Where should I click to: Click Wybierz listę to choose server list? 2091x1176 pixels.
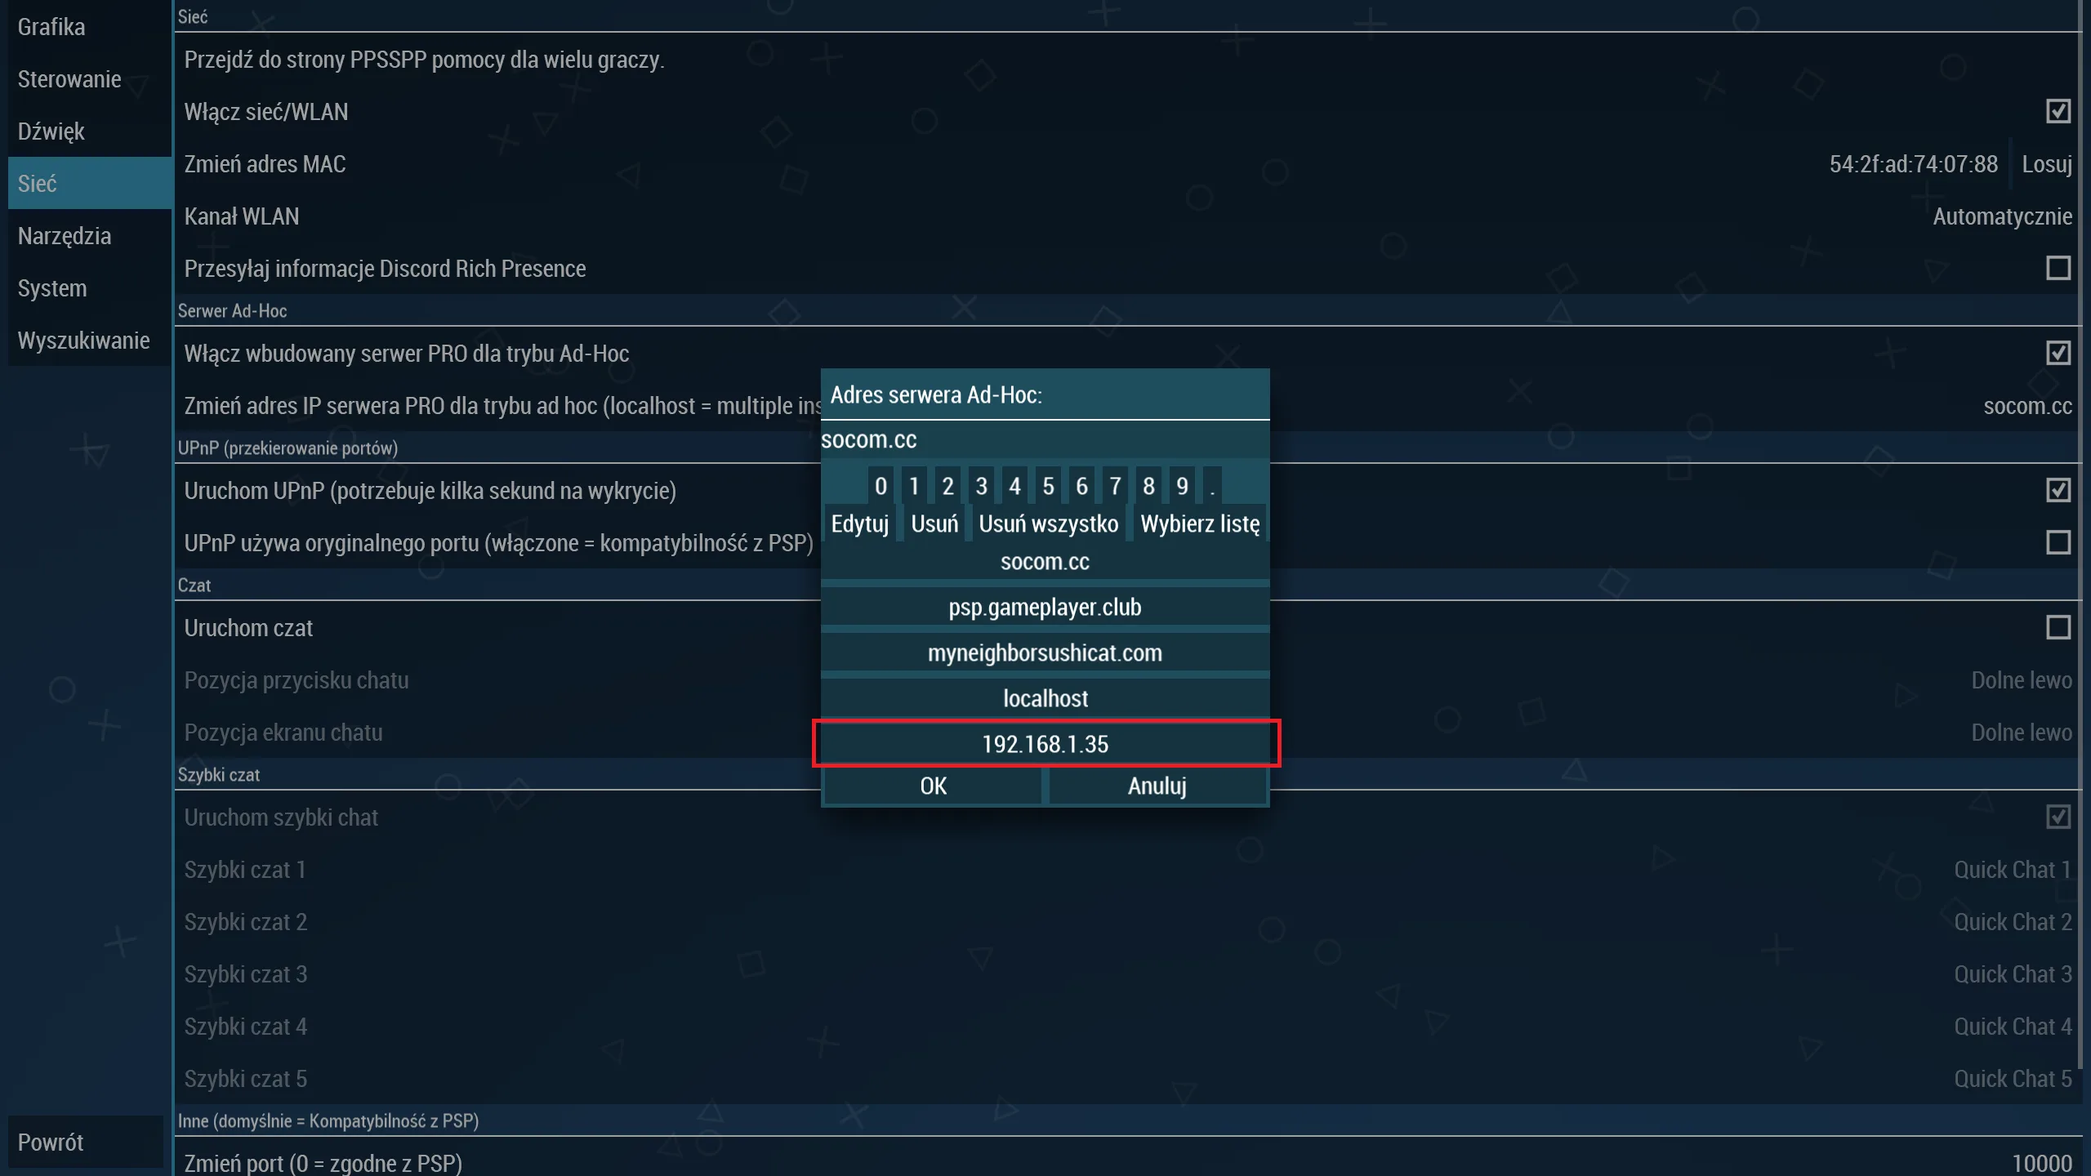click(x=1199, y=523)
